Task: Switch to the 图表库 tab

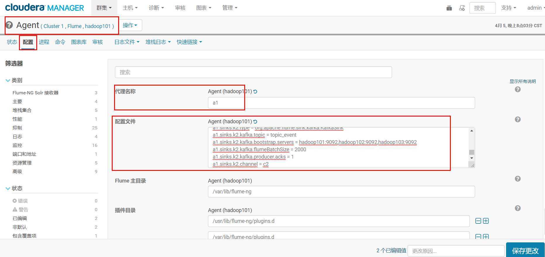Action: click(x=79, y=42)
